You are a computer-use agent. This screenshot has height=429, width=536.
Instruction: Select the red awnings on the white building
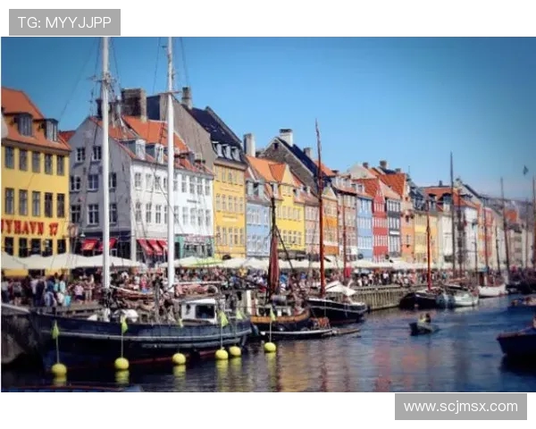point(152,245)
